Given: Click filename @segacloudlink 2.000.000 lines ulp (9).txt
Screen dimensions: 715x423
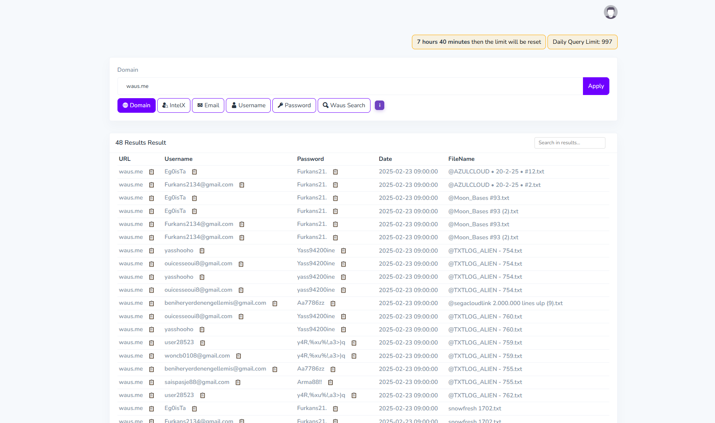Looking at the screenshot, I should point(505,303).
